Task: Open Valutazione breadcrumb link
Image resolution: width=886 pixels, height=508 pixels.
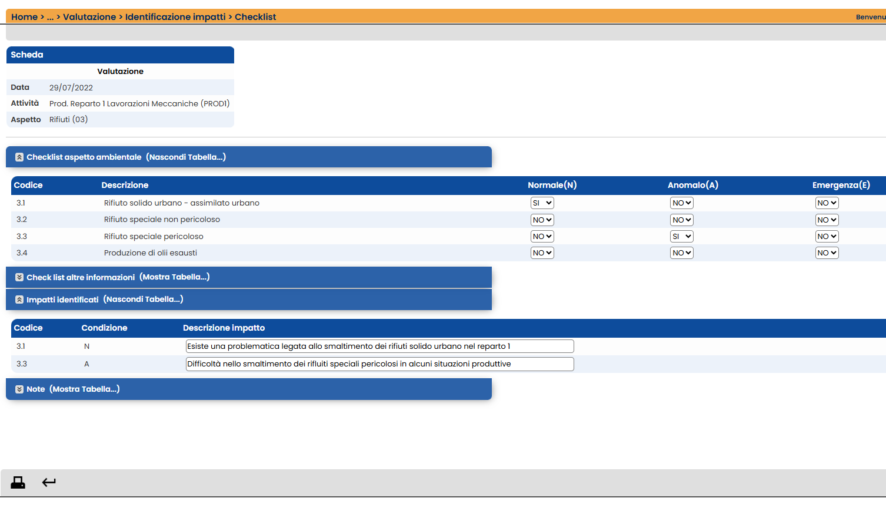Action: pos(89,17)
